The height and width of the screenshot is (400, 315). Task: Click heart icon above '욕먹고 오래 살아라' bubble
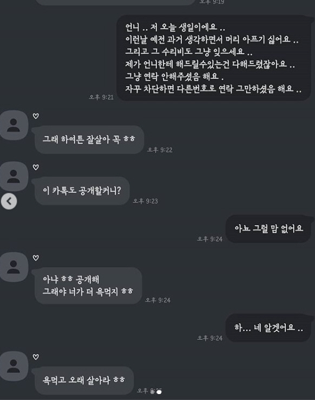tap(36, 357)
